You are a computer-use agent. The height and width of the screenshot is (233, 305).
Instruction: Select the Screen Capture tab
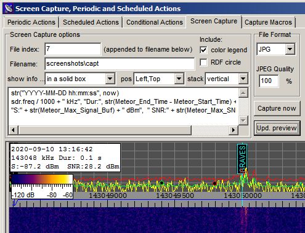pyautogui.click(x=214, y=22)
